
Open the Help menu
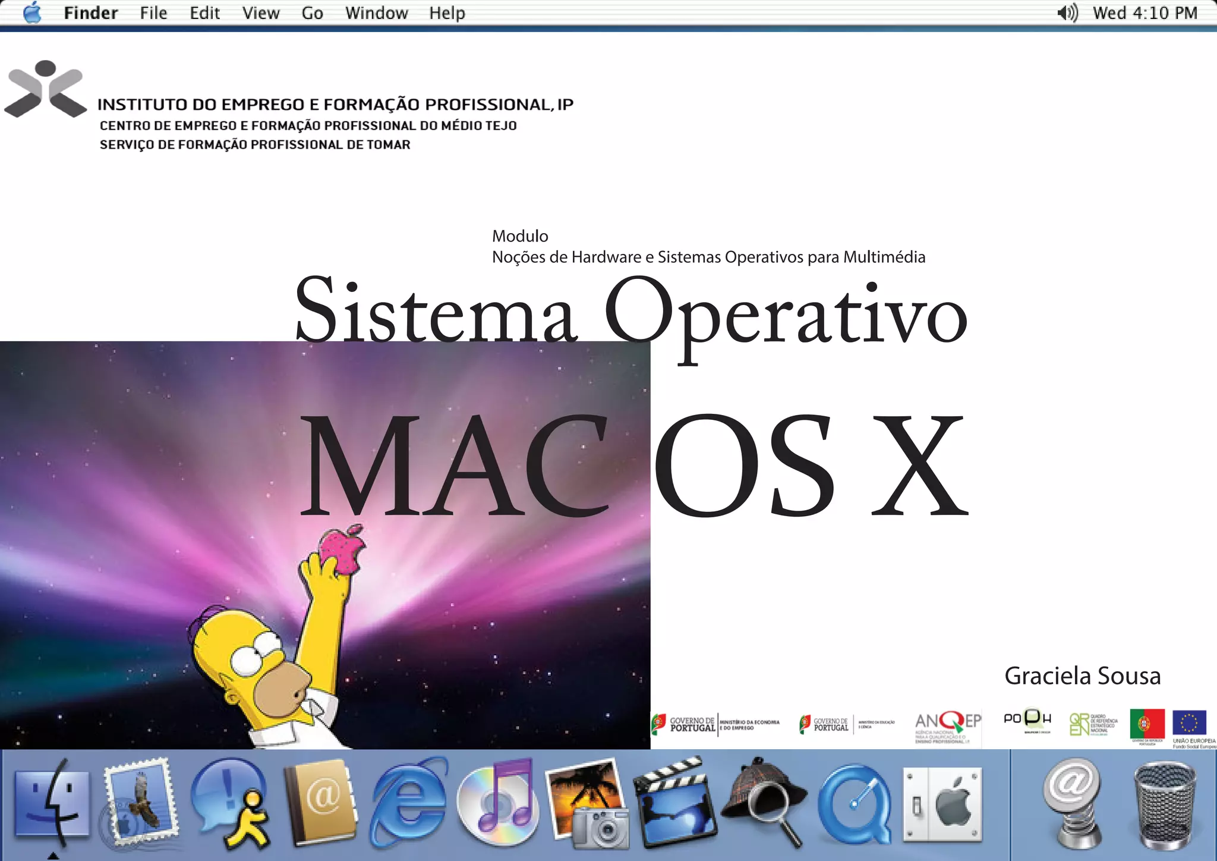(x=447, y=12)
